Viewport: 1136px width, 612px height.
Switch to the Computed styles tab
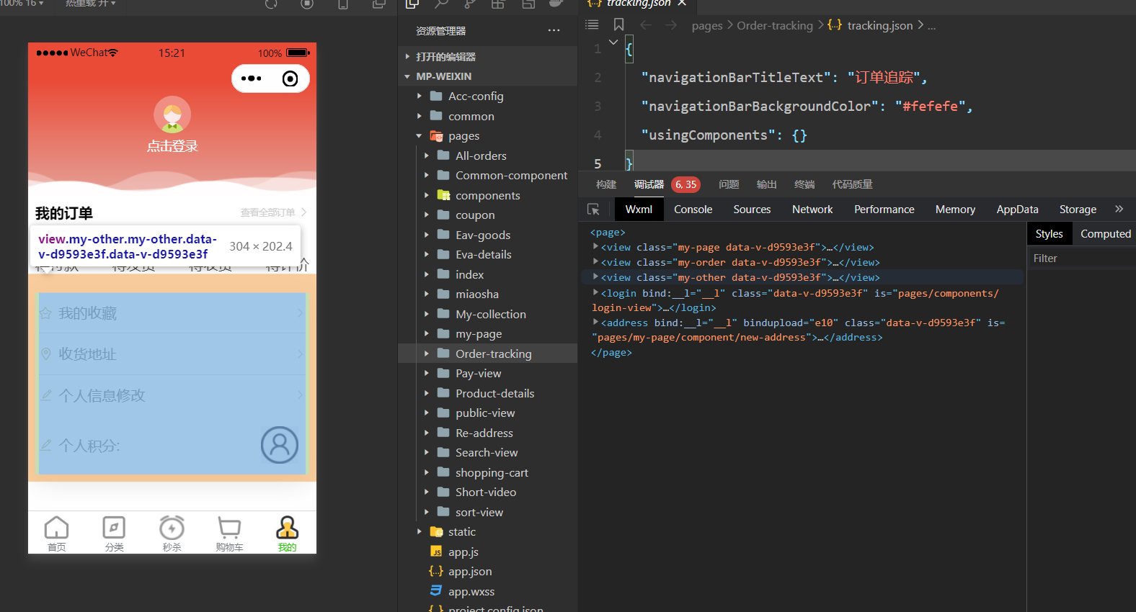click(1105, 234)
